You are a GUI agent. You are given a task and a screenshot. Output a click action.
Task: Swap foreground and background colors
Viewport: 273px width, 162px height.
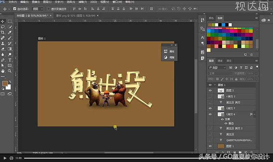pyautogui.click(x=10, y=81)
